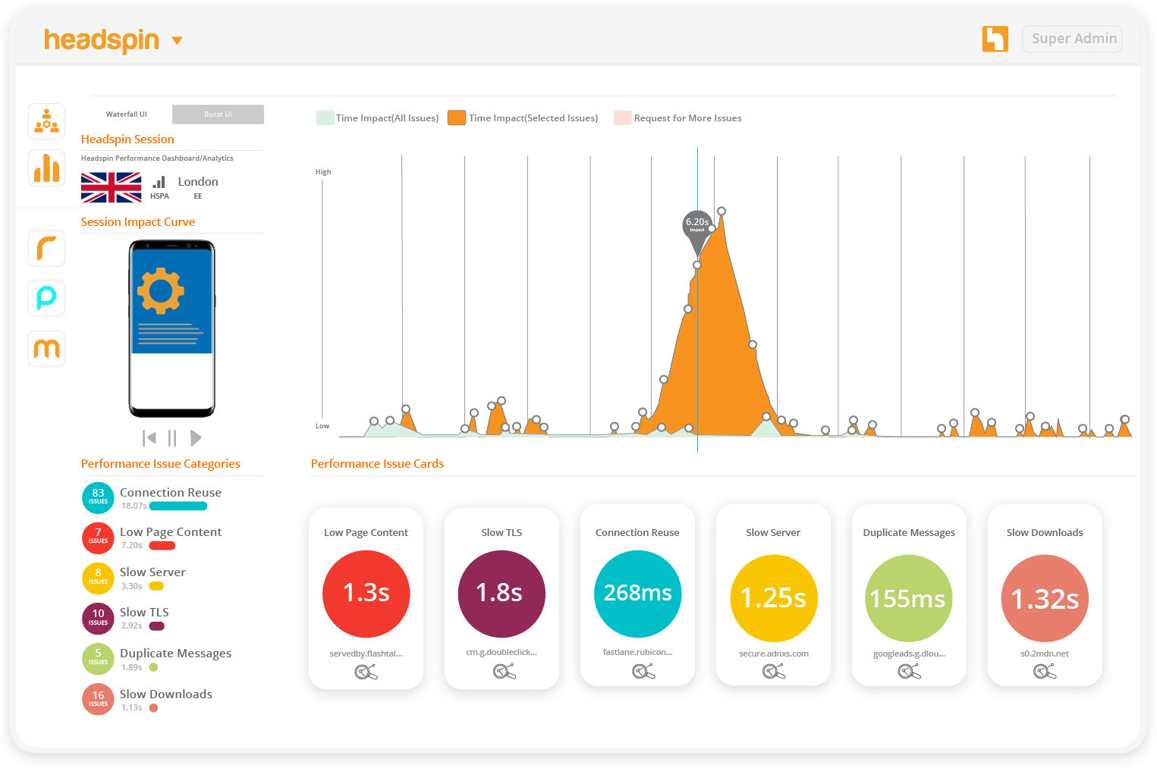This screenshot has width=1157, height=768.
Task: Switch to the Waterfall UI tab
Action: coord(127,114)
